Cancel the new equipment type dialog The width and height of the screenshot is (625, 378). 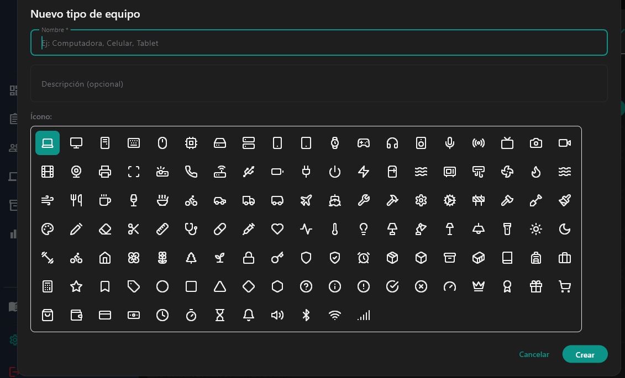tap(534, 354)
